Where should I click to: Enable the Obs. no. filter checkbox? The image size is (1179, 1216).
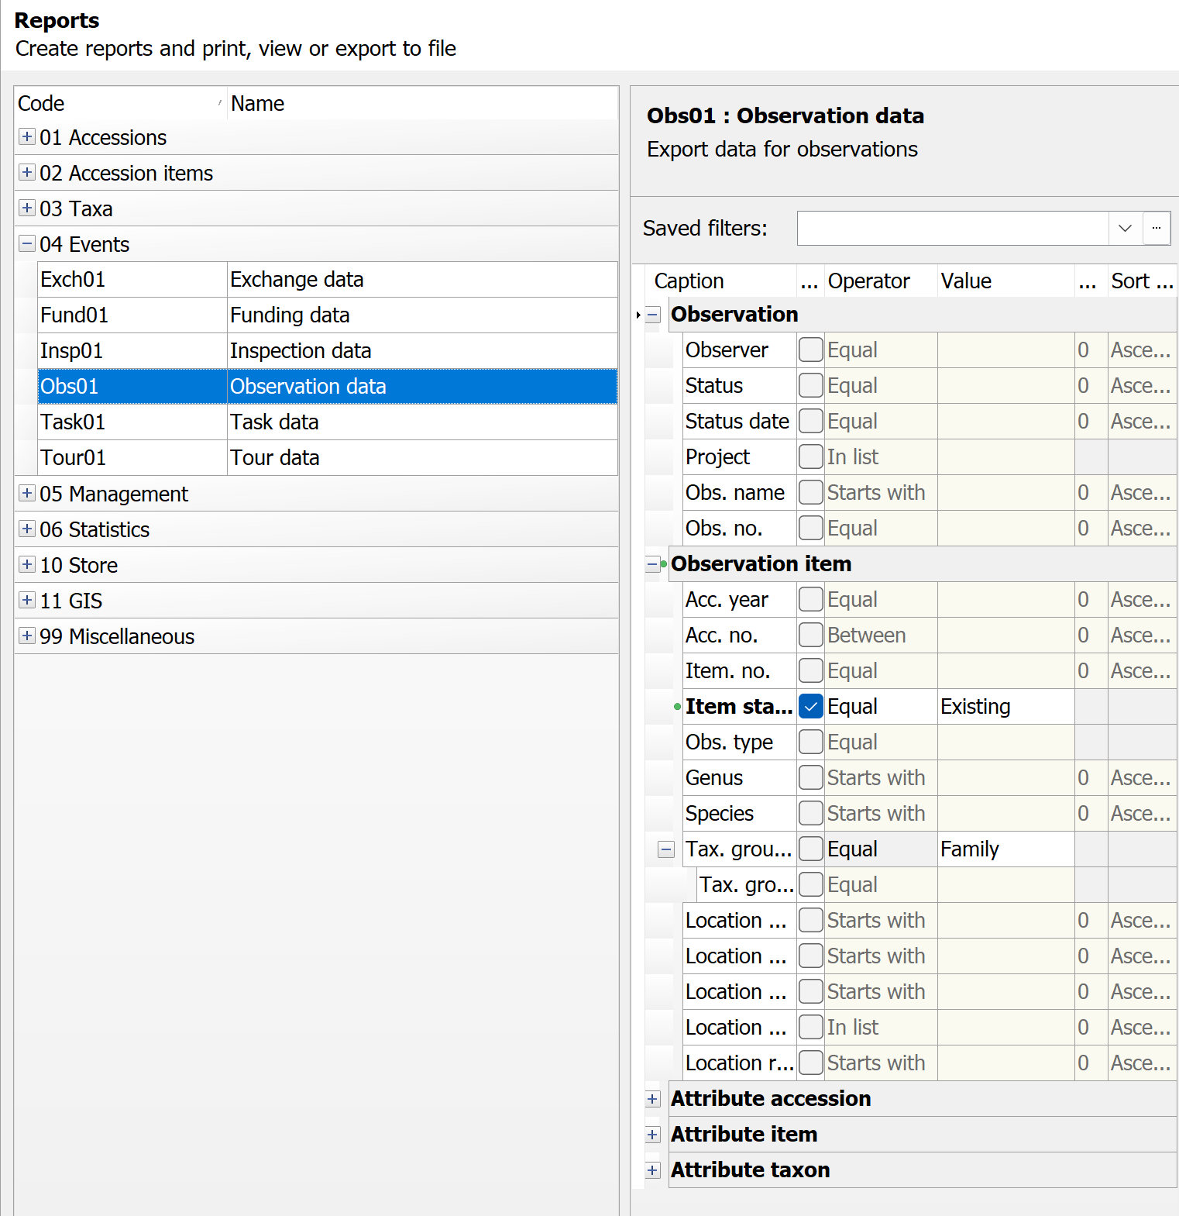pos(811,529)
